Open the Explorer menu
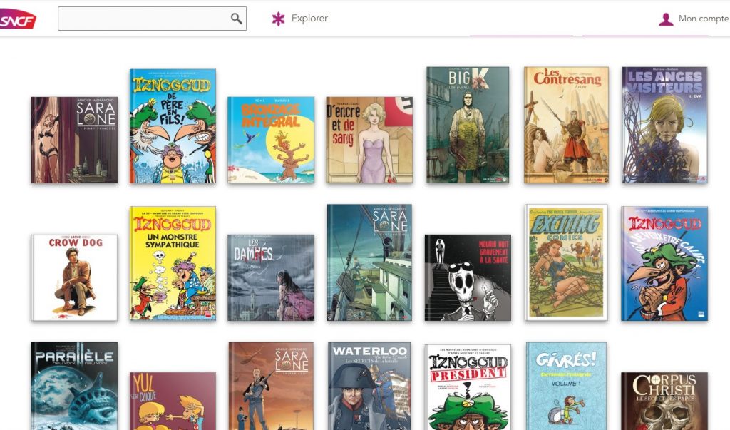The height and width of the screenshot is (430, 730). 299,19
